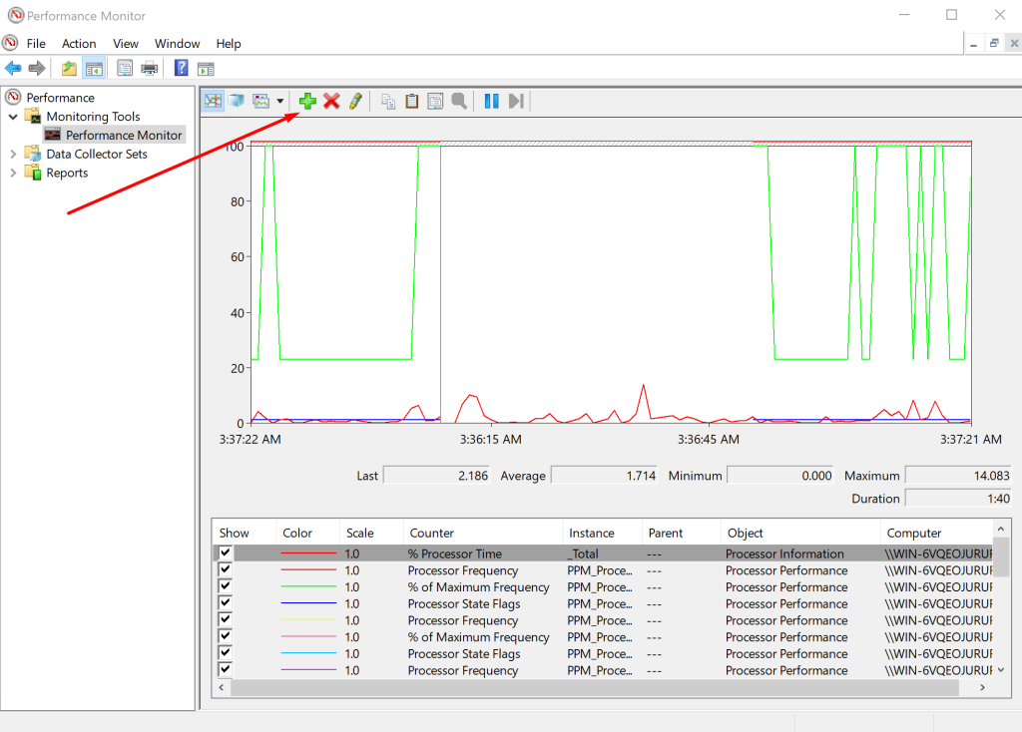Viewport: 1022px width, 732px height.
Task: Click the Copy Properties icon
Action: 388,101
